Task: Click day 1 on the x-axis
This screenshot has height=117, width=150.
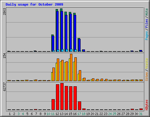Action: click(x=10, y=114)
